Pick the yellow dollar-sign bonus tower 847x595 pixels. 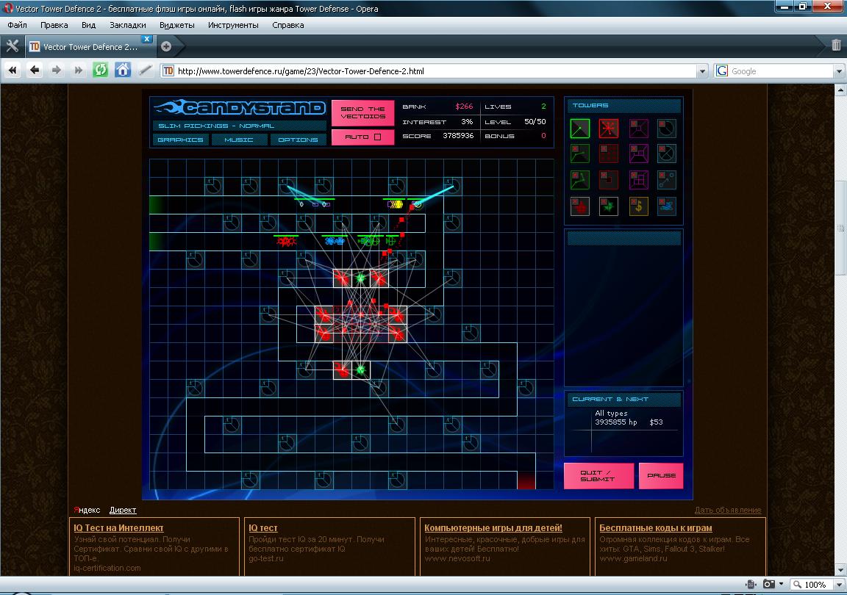click(638, 206)
